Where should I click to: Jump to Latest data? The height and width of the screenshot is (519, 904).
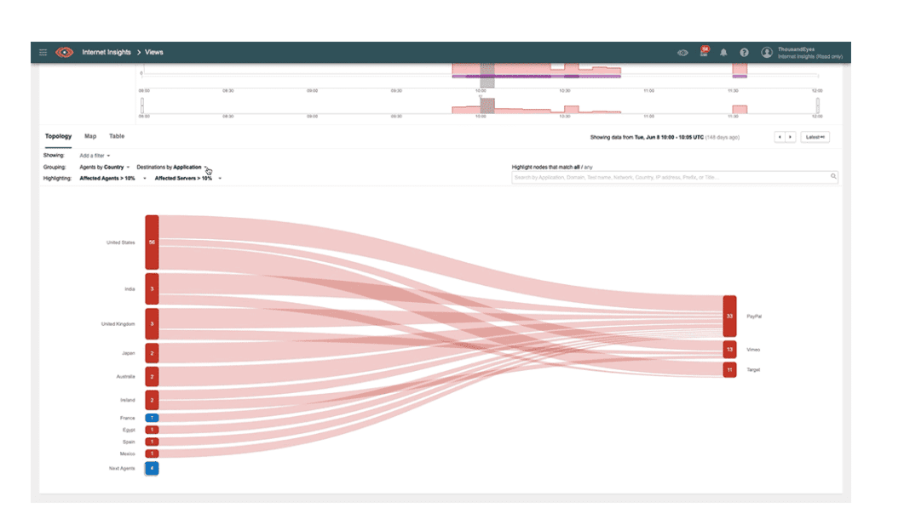pyautogui.click(x=815, y=137)
